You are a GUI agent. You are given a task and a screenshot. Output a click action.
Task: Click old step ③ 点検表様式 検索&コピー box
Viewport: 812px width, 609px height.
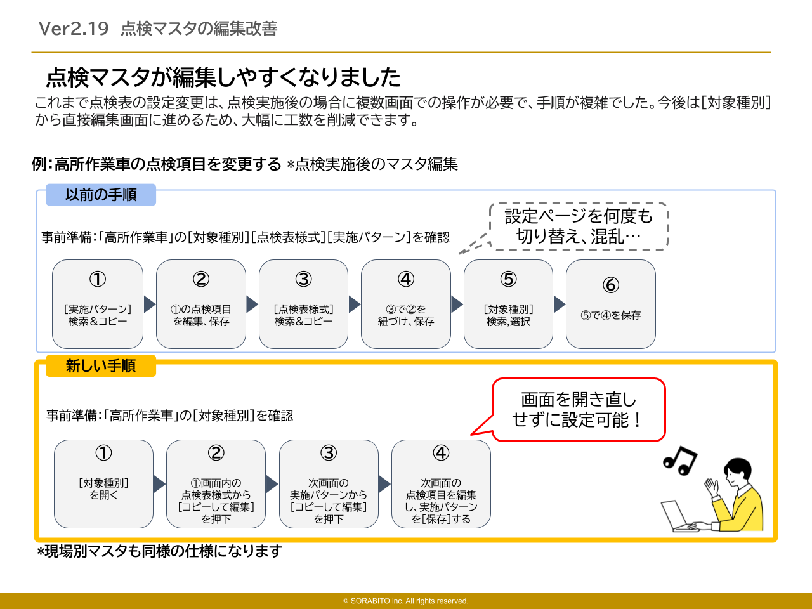303,304
